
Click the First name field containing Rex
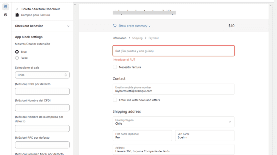[x=143, y=135]
